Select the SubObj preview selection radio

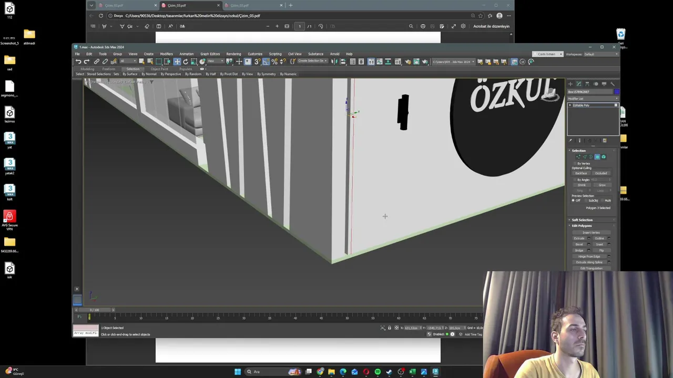586,201
